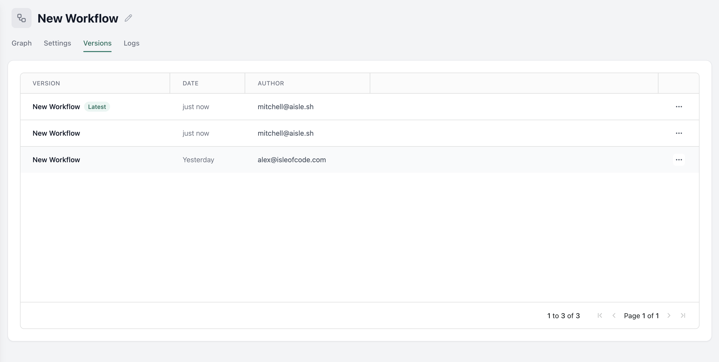Open actions menu for the second New Workflow version
Screen dimensions: 719x362
(x=679, y=133)
